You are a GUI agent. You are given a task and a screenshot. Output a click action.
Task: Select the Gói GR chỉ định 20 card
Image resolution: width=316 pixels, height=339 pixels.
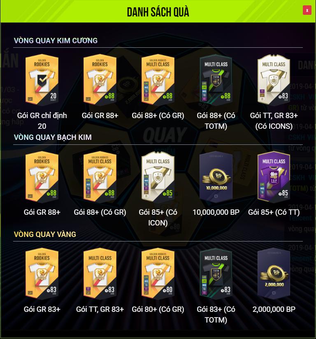(x=42, y=79)
